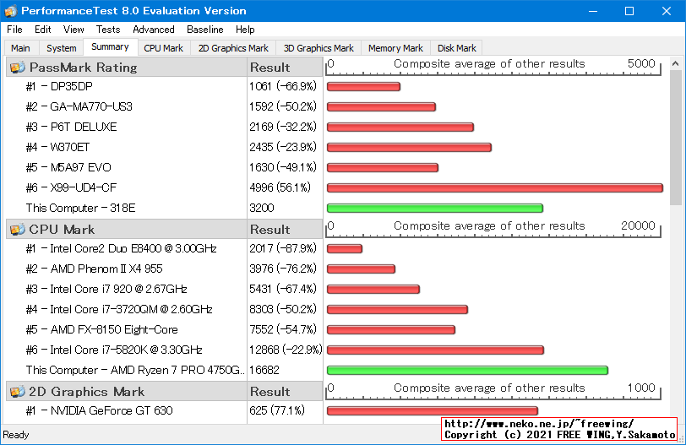Click the green This Computer CPU Mark bar
This screenshot has height=445, width=686.
[x=467, y=370]
